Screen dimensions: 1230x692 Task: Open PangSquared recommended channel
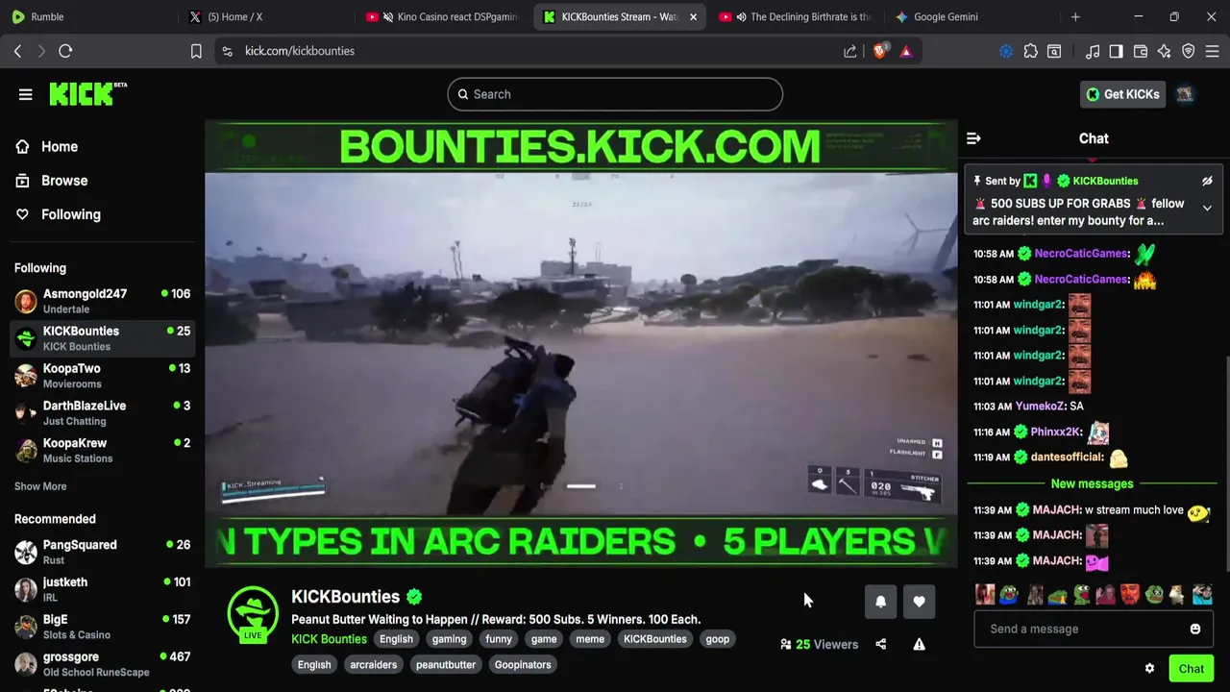point(101,552)
